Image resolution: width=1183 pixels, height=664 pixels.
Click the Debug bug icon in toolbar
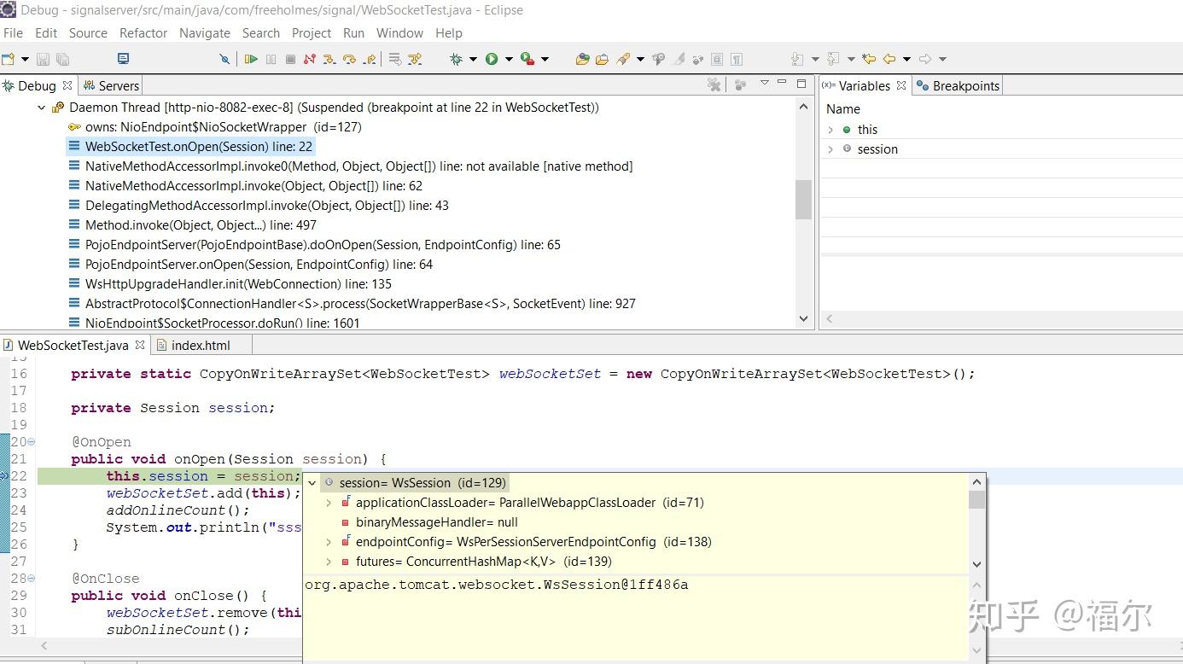point(456,59)
